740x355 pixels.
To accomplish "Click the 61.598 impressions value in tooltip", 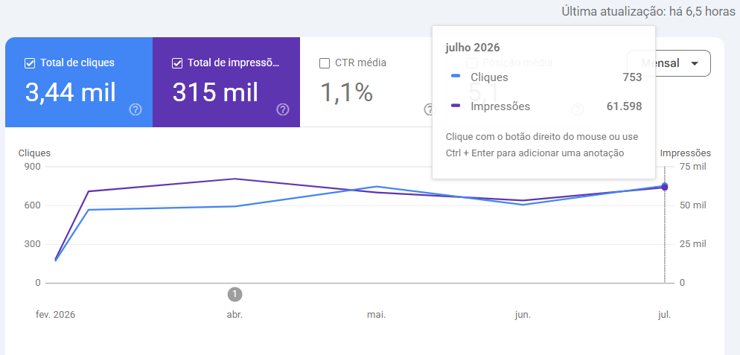I will [x=624, y=106].
